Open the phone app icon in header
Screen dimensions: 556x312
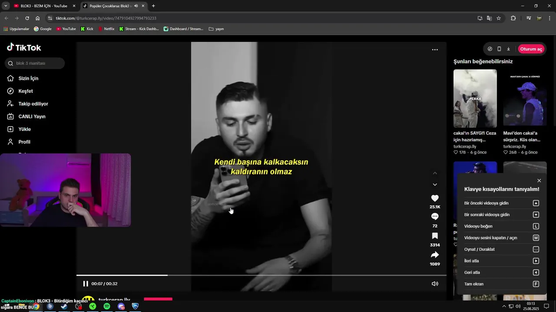(x=499, y=49)
